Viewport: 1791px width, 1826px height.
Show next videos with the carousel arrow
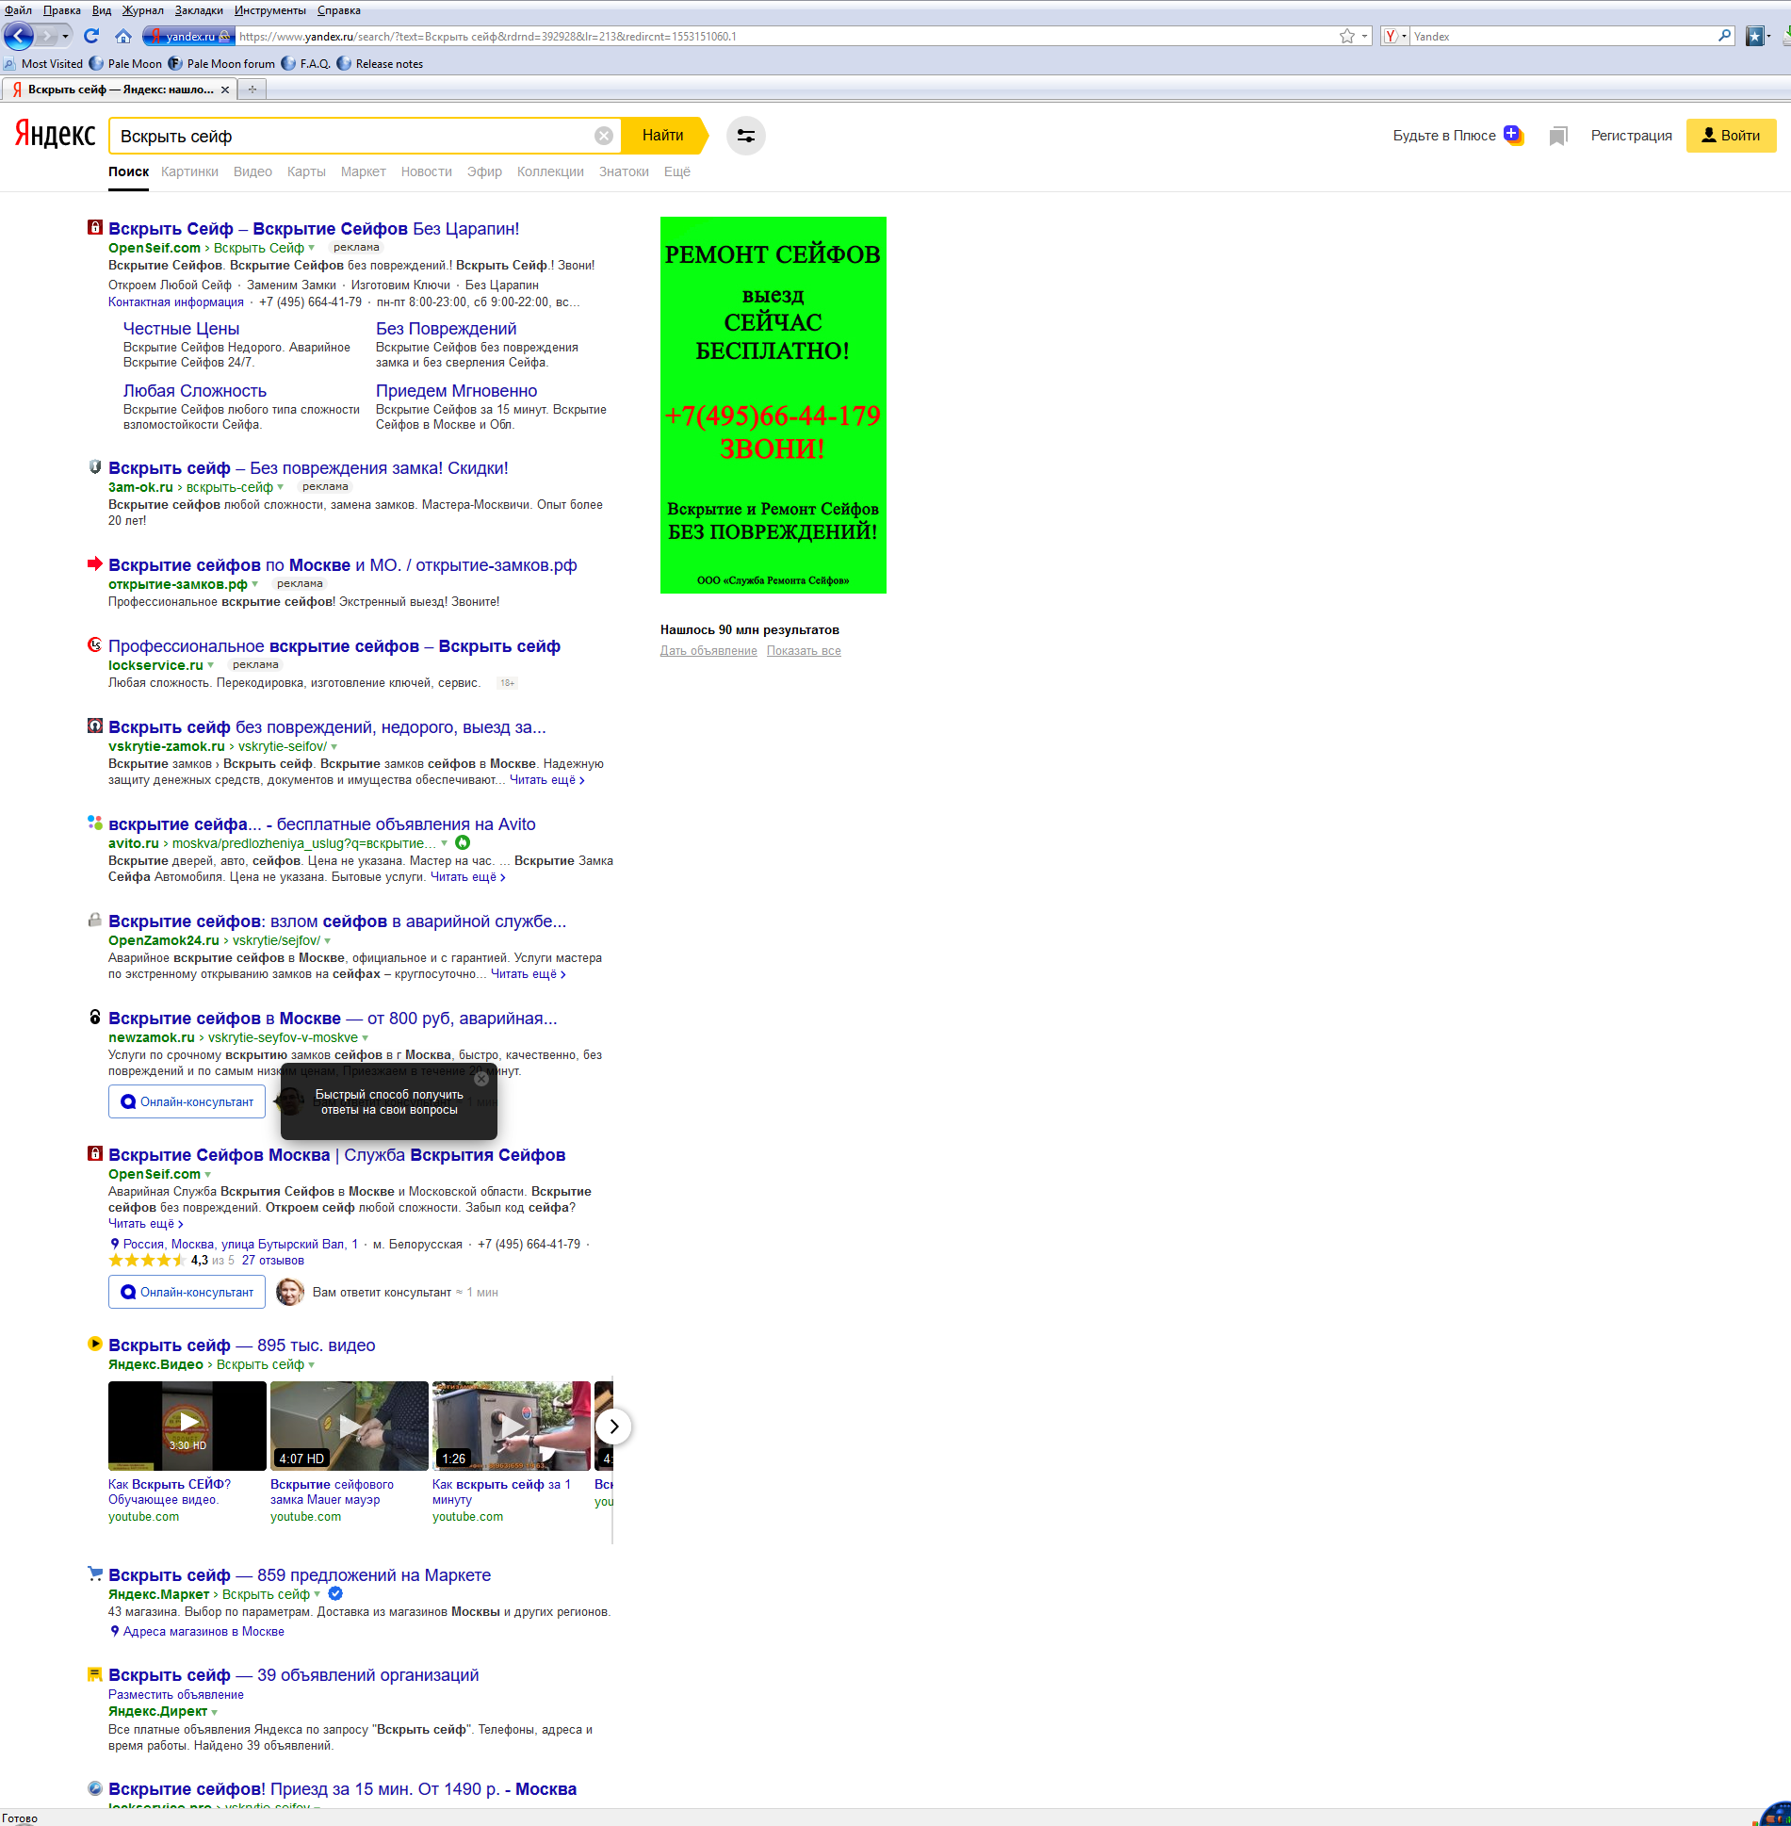[x=614, y=1427]
